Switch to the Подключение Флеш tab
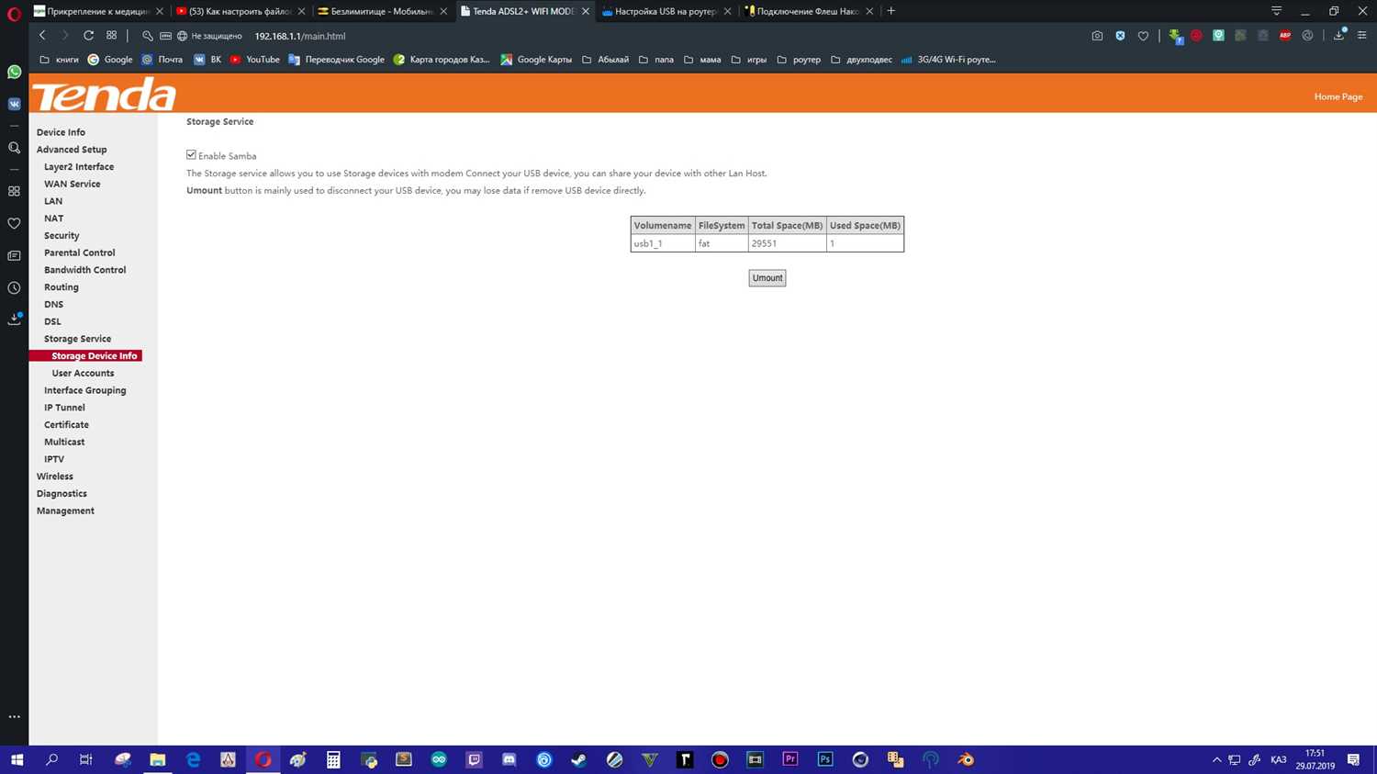The width and height of the screenshot is (1377, 774). point(808,11)
